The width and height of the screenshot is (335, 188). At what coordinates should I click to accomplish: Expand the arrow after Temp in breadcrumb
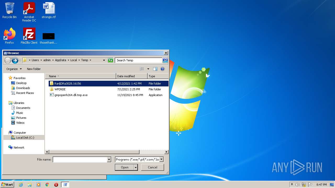(x=91, y=60)
